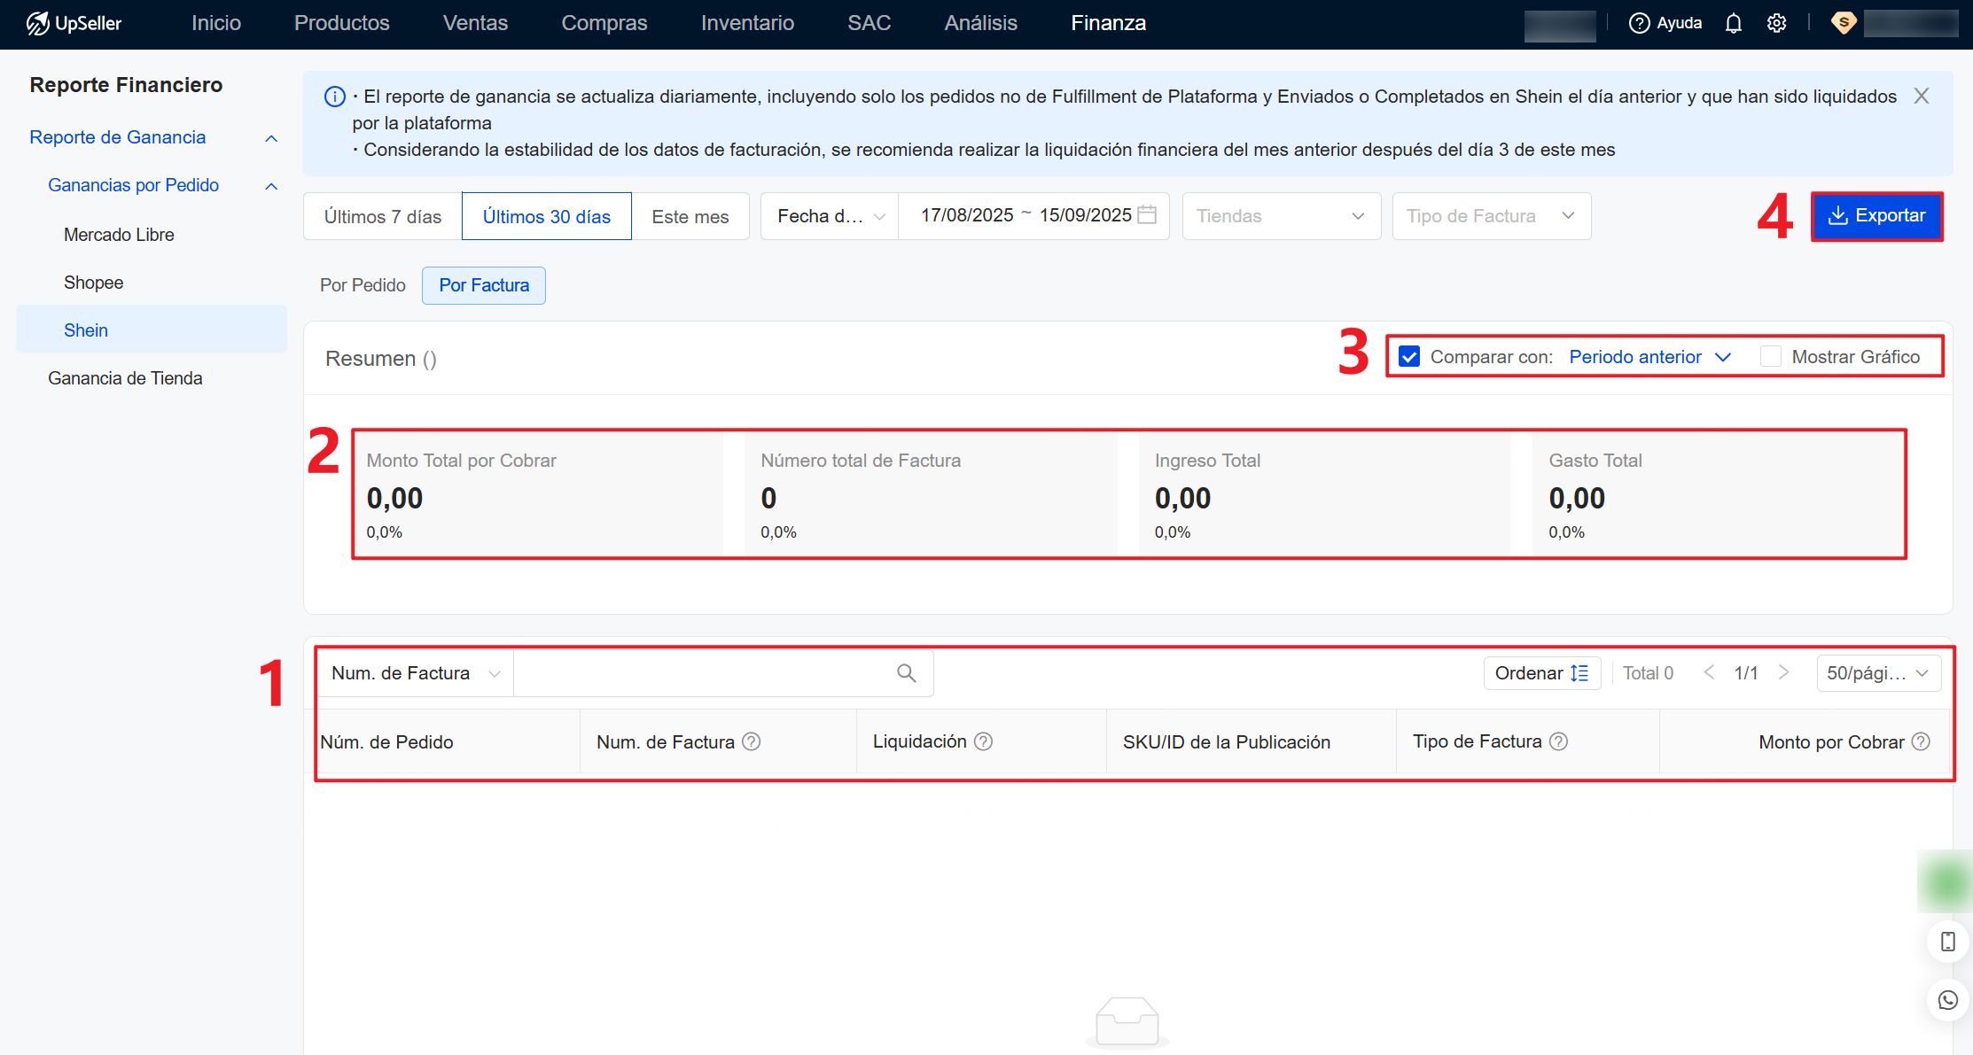1973x1055 pixels.
Task: Uncheck the Comparar con checkbox
Action: (x=1409, y=357)
